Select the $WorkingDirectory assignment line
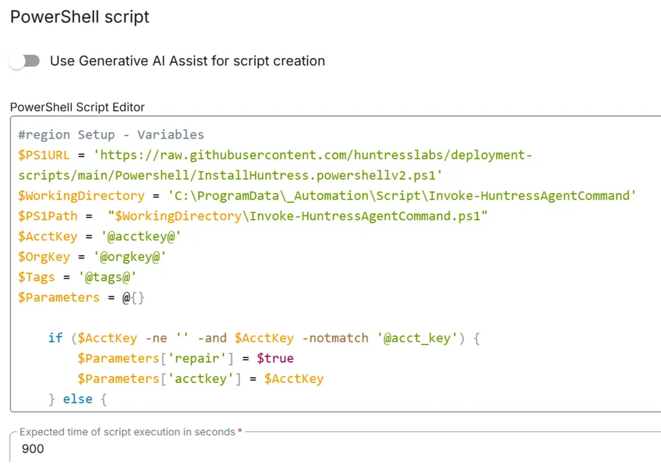 click(327, 196)
